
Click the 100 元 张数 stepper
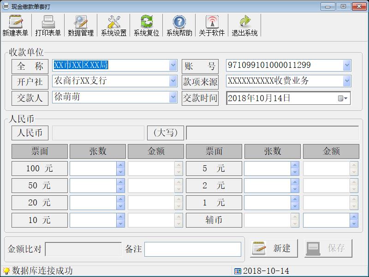(x=120, y=169)
